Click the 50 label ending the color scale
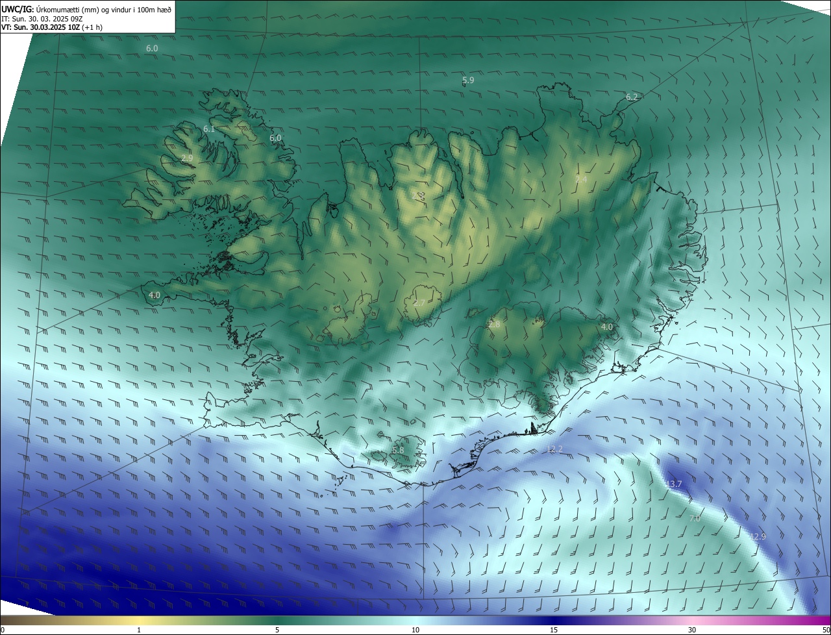 (825, 630)
